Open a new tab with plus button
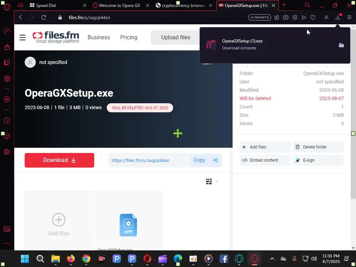The image size is (356, 267). (x=284, y=5)
